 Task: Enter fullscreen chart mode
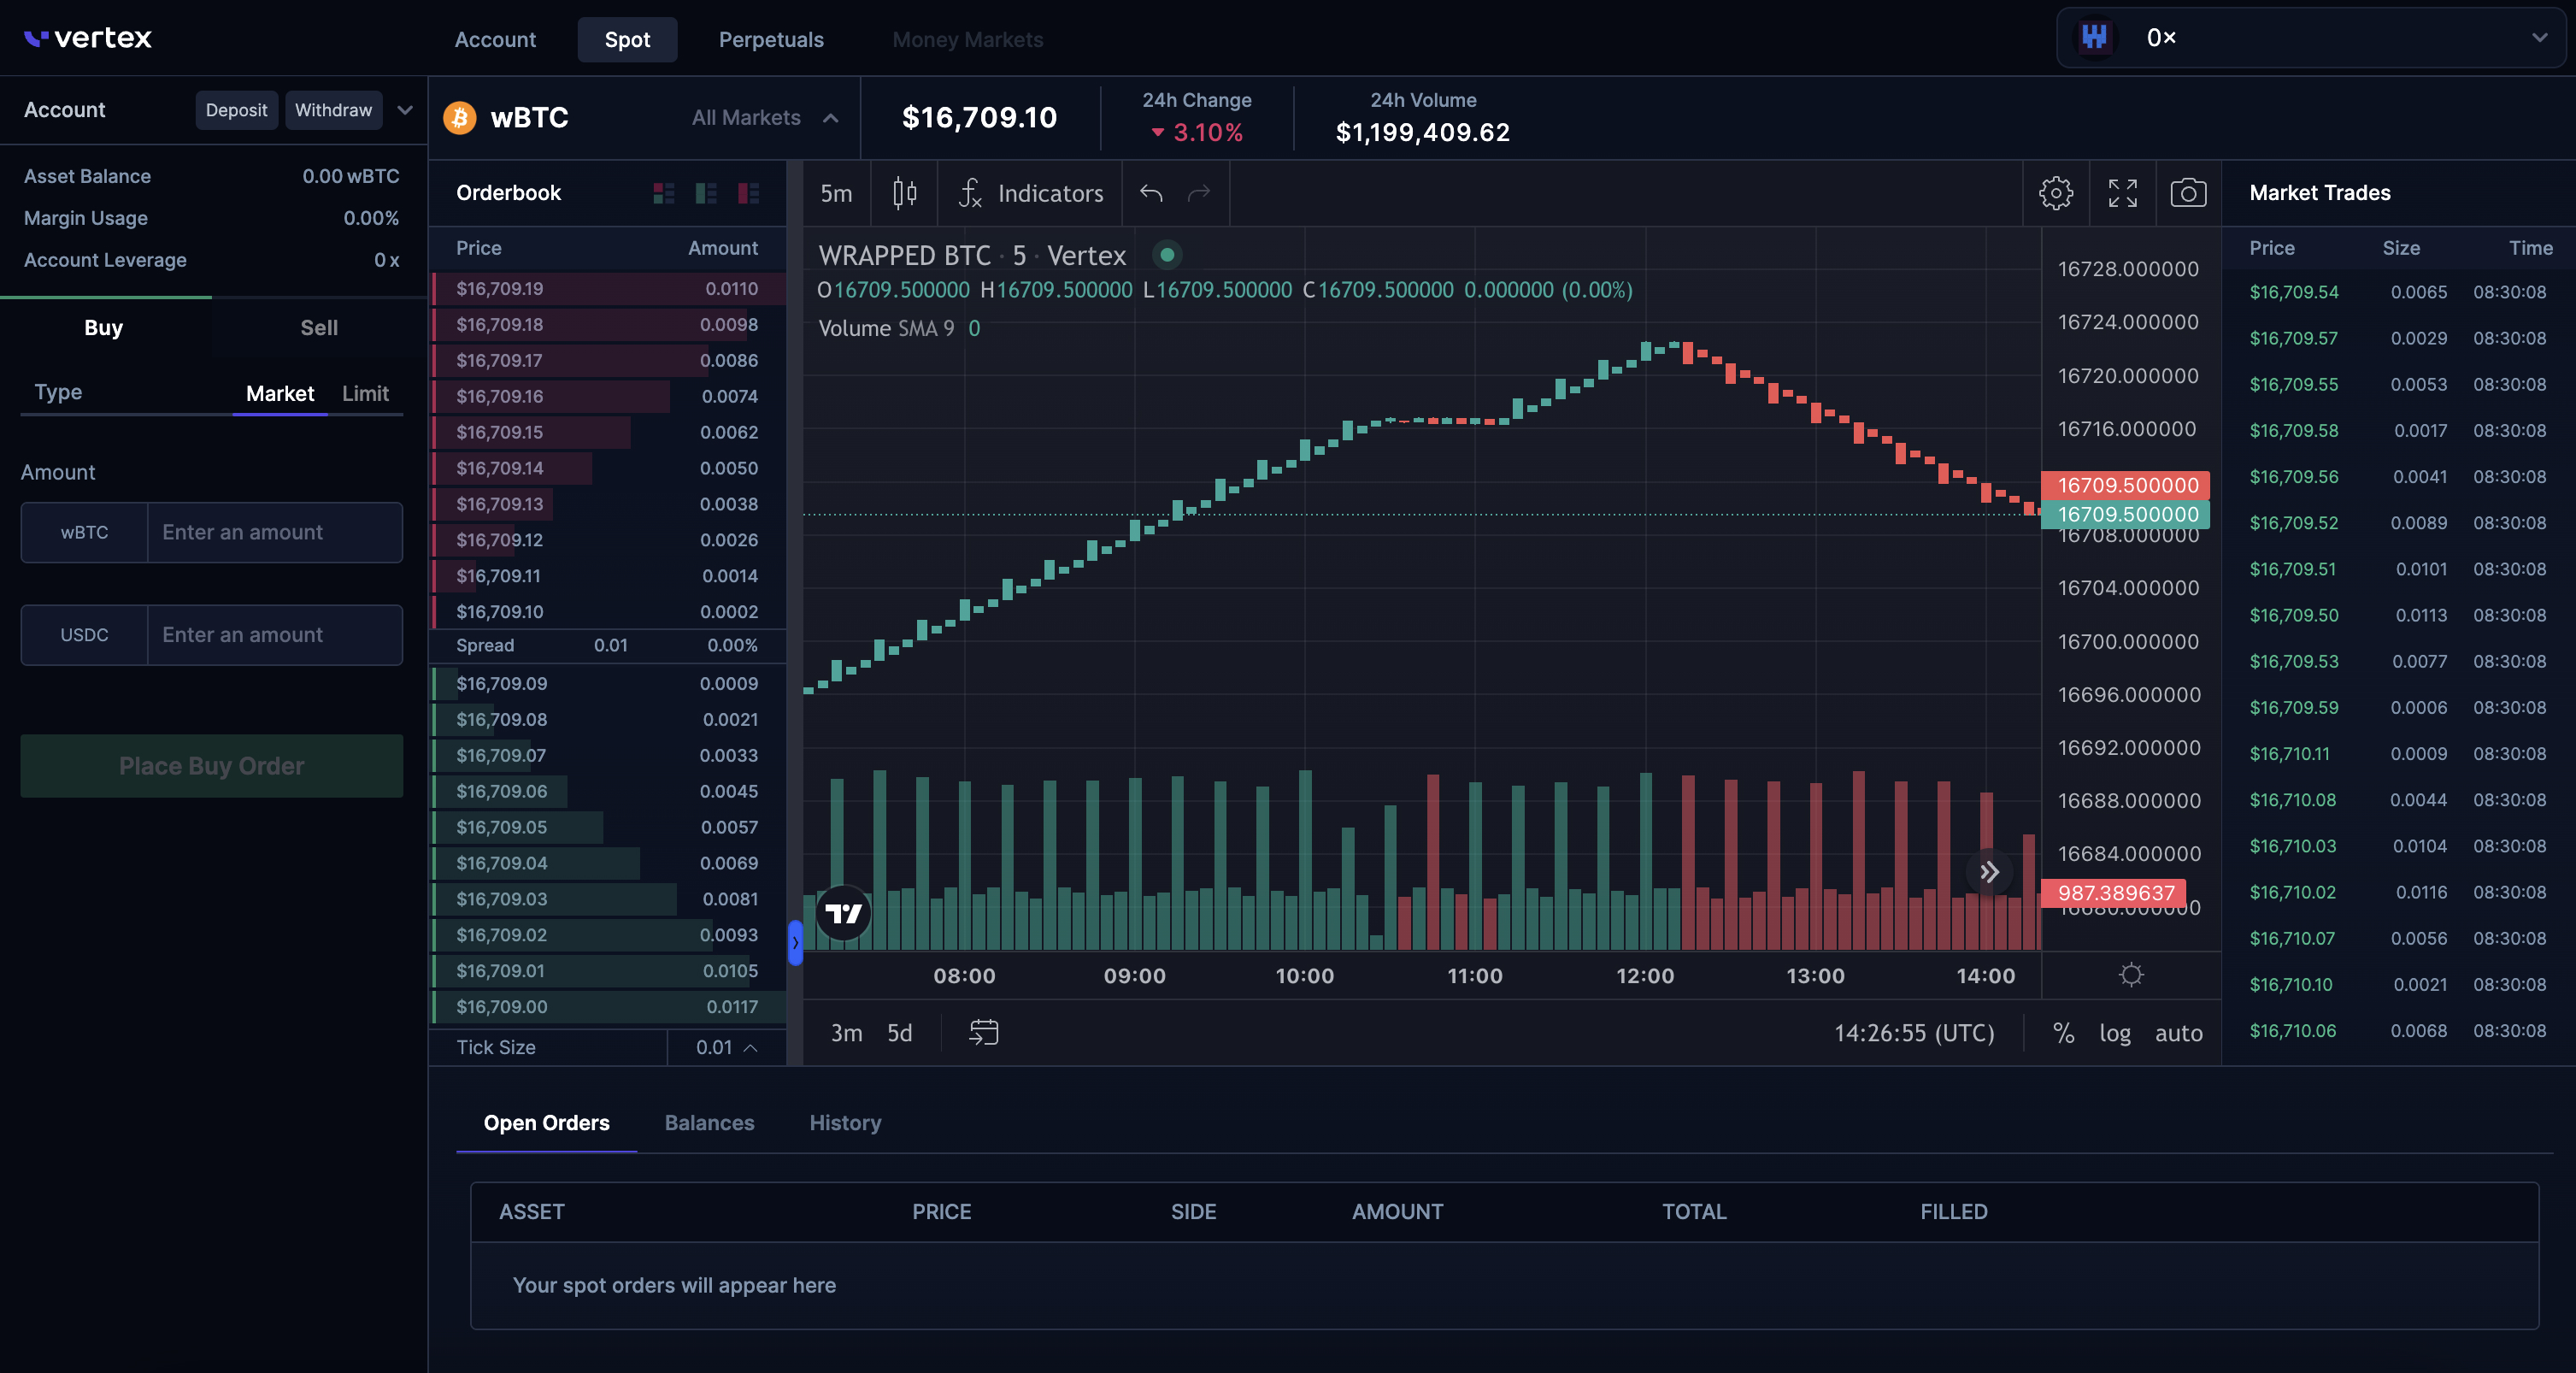point(2123,193)
